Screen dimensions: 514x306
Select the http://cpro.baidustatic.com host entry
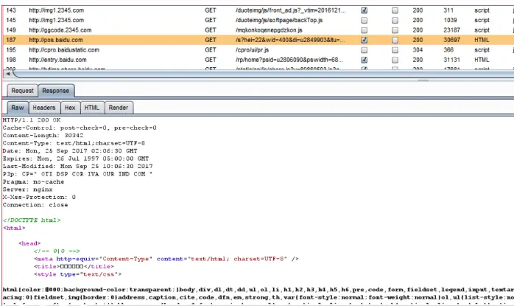click(x=64, y=50)
